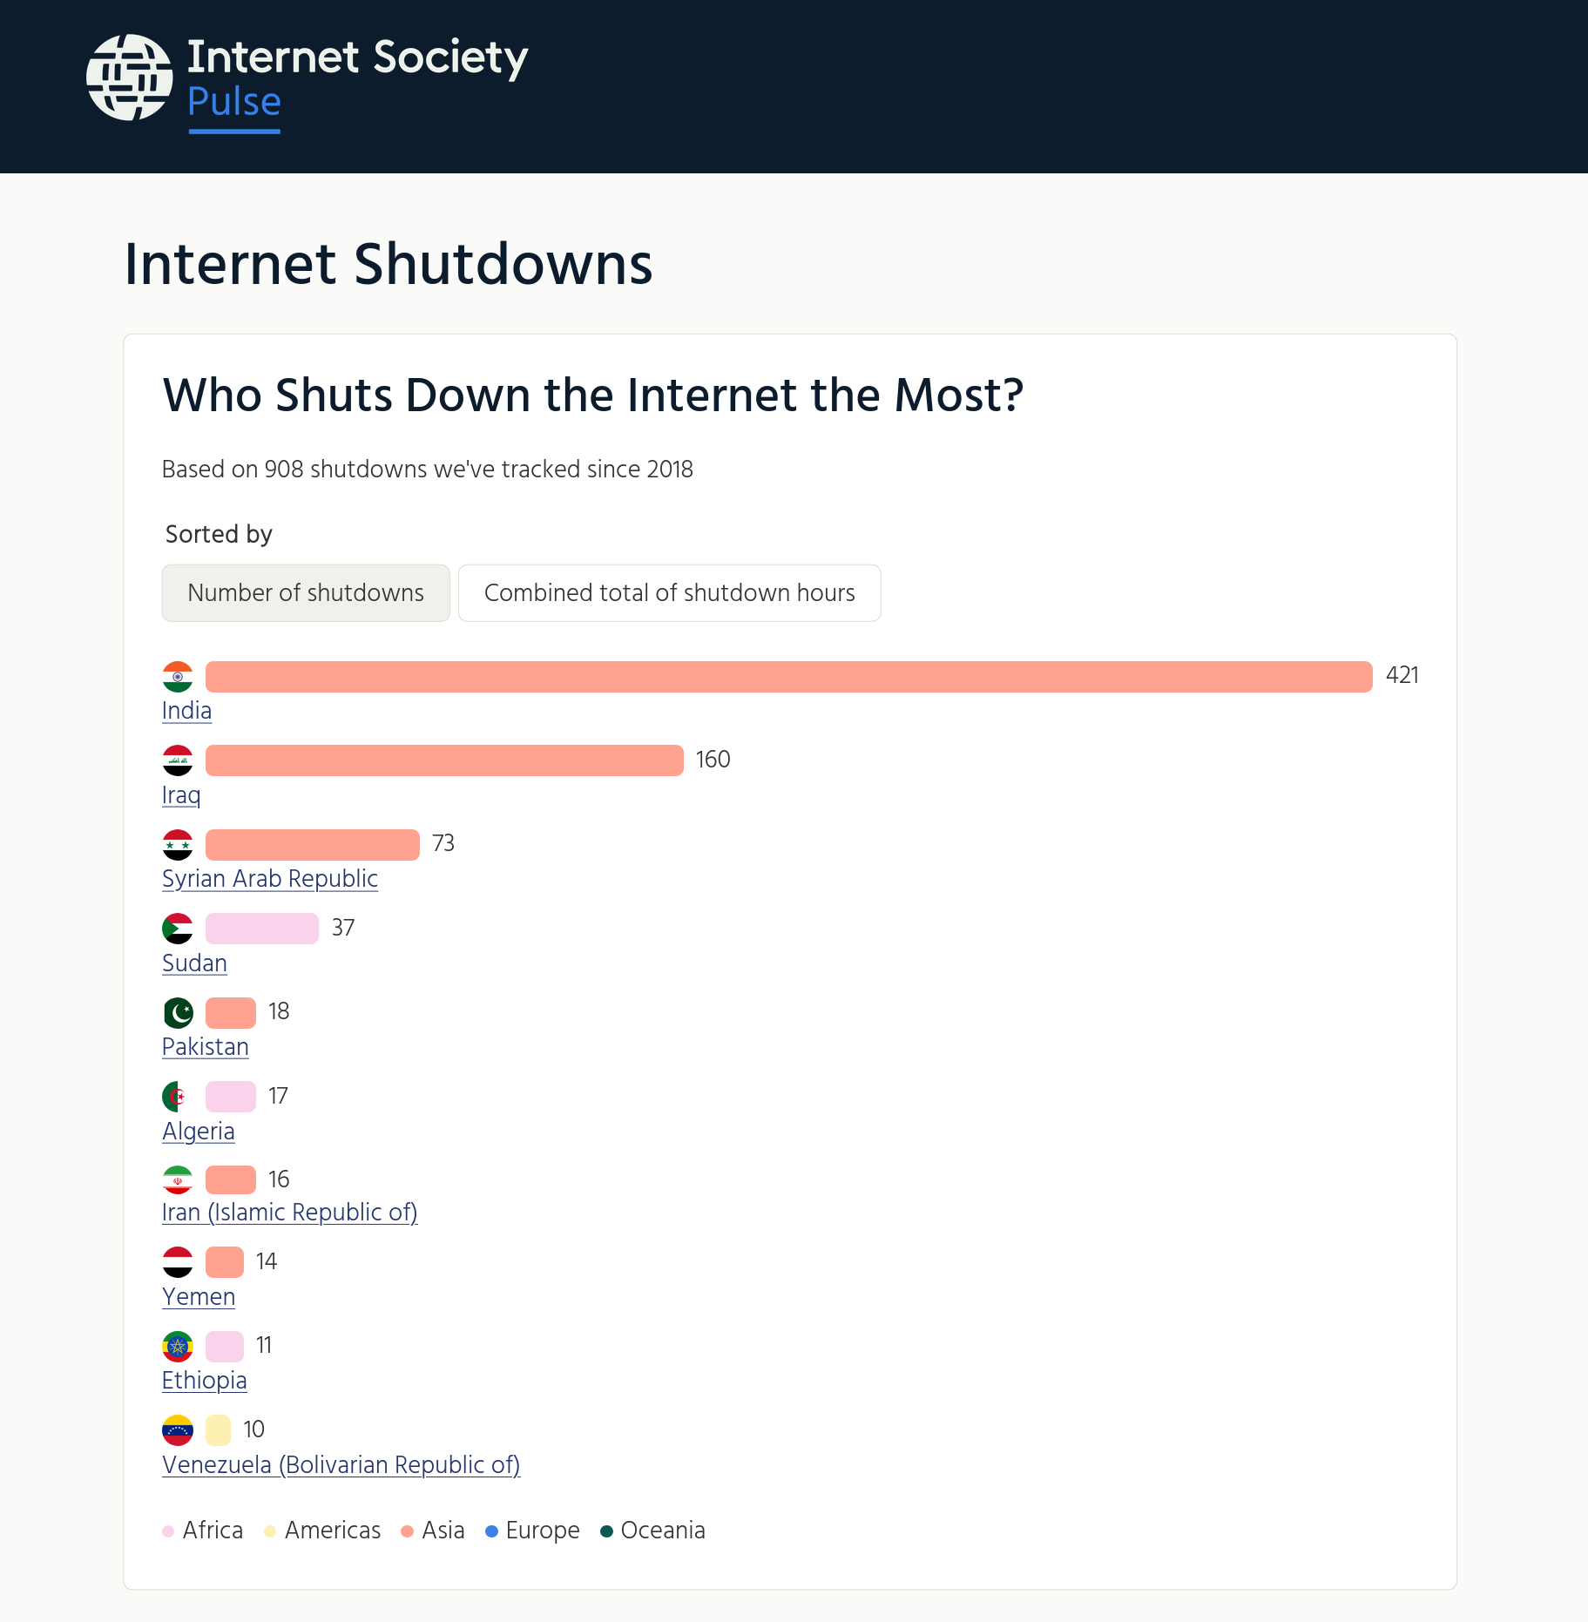Click the Iraq flag icon
This screenshot has height=1622, width=1588.
[x=178, y=760]
